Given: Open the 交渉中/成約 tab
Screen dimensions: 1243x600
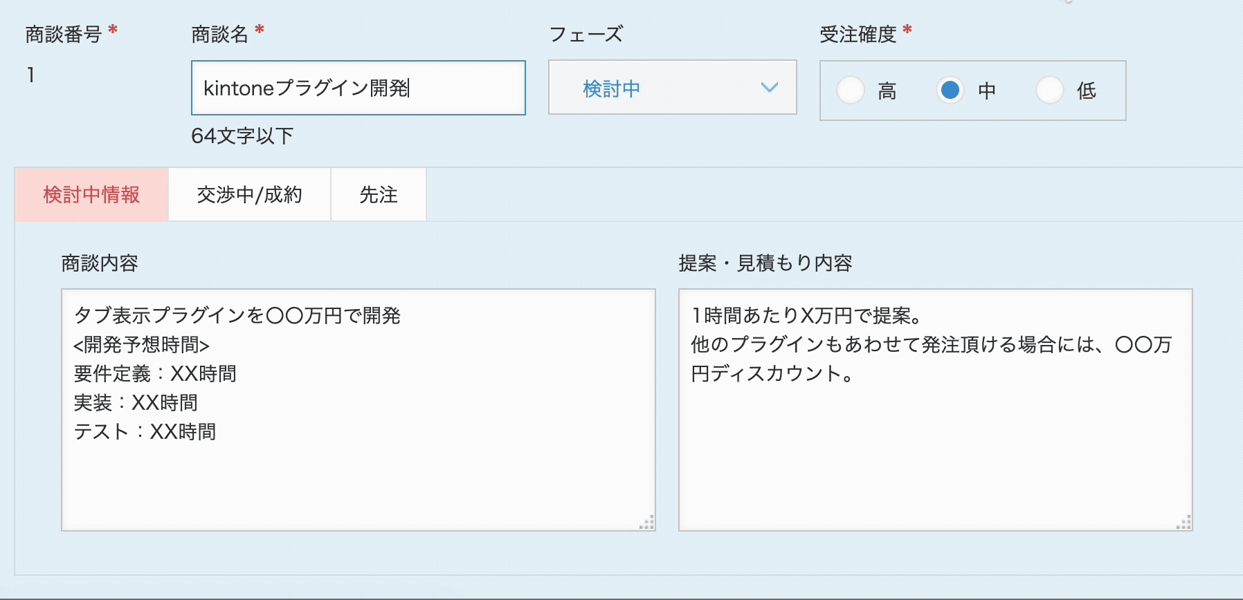Looking at the screenshot, I should point(249,195).
